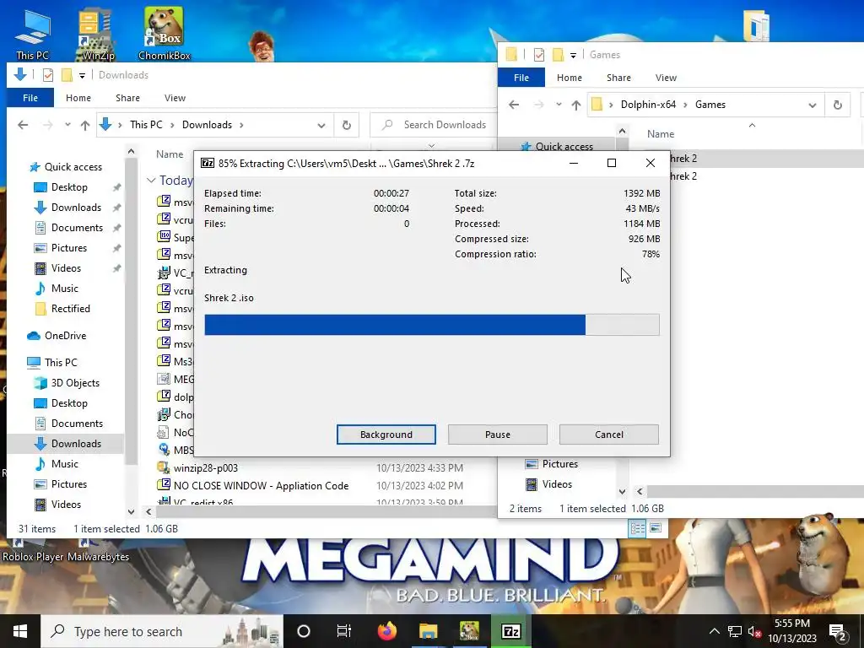Open ChomikBox from taskbar
The height and width of the screenshot is (648, 864).
tap(469, 631)
